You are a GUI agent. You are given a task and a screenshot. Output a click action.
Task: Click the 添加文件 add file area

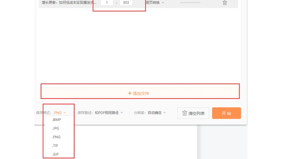[139, 93]
